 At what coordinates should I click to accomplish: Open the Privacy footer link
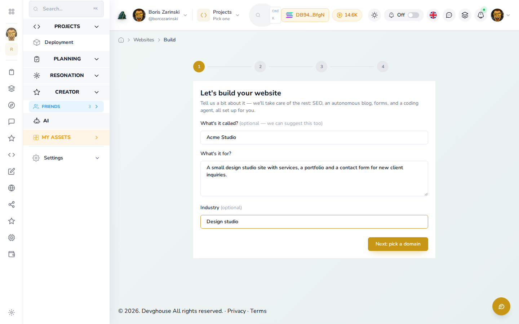coord(236,311)
